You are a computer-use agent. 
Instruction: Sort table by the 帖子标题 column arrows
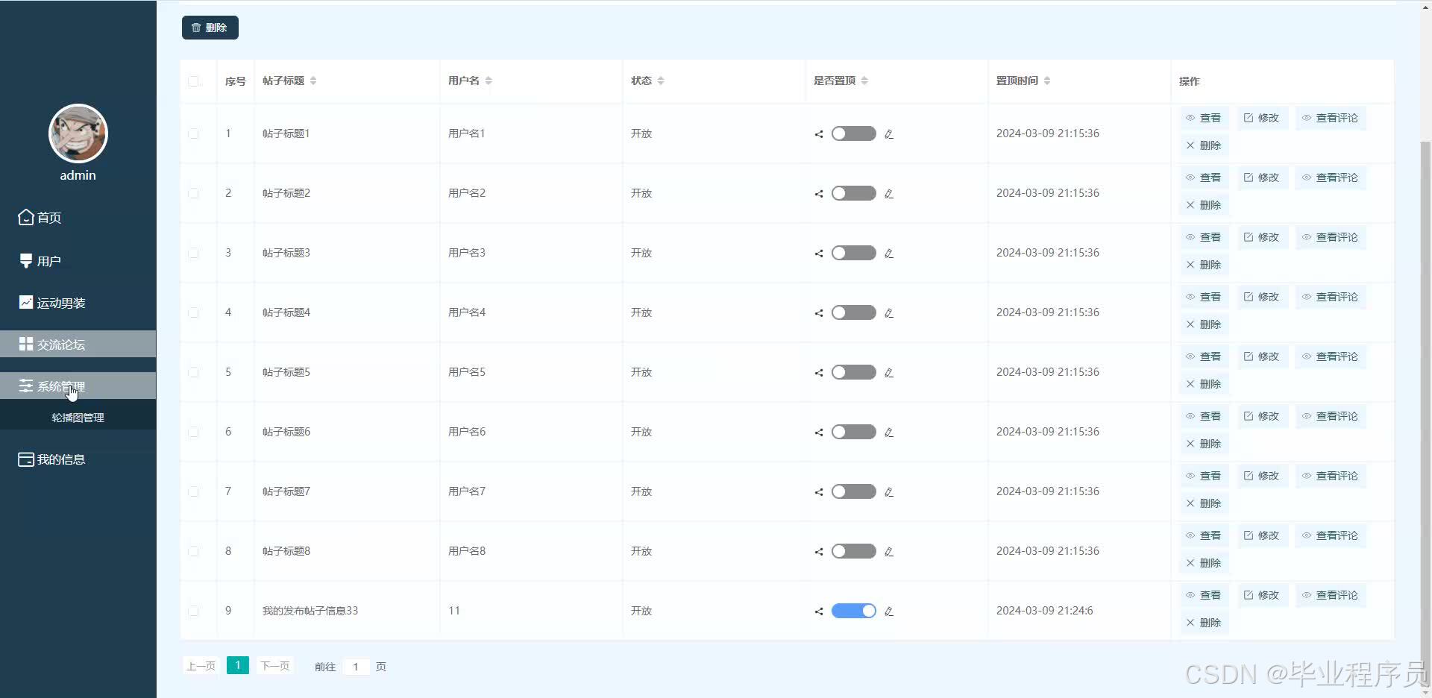[313, 81]
